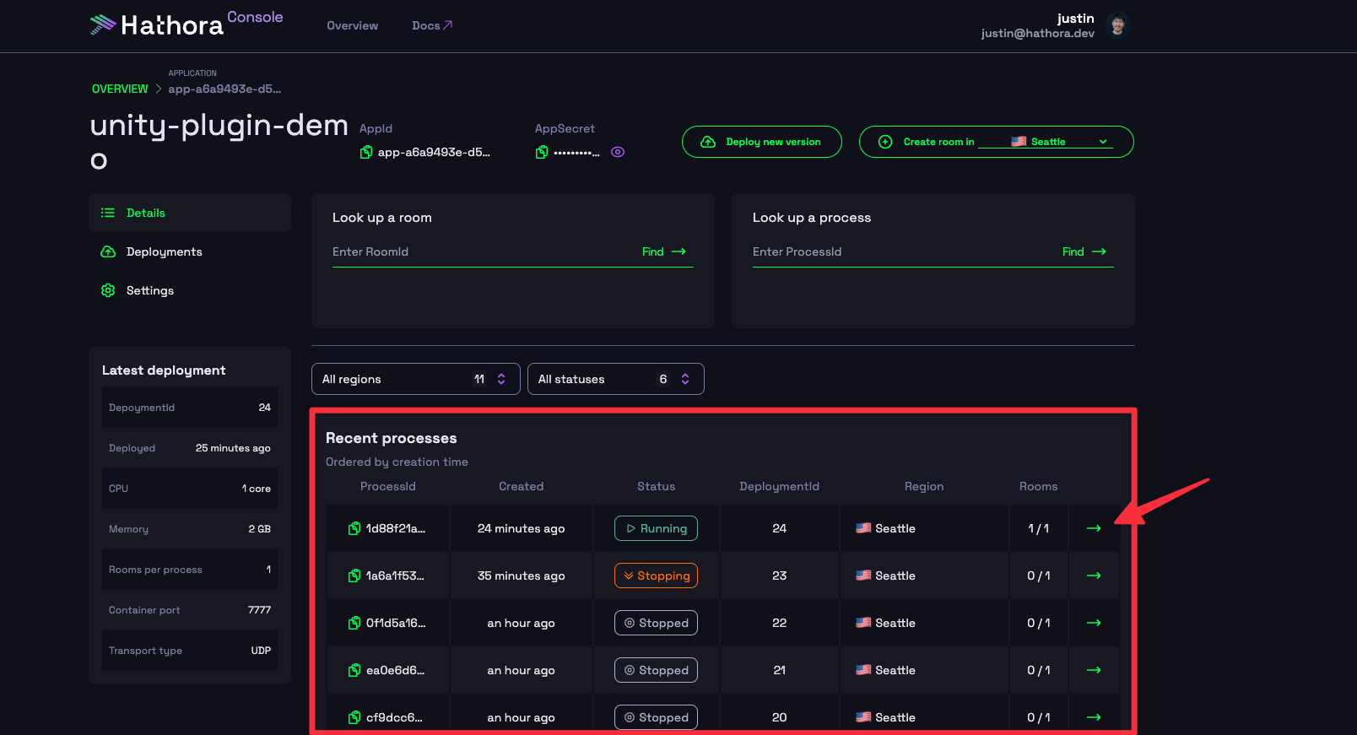The height and width of the screenshot is (735, 1357).
Task: Click the Details list icon
Action: tap(108, 213)
